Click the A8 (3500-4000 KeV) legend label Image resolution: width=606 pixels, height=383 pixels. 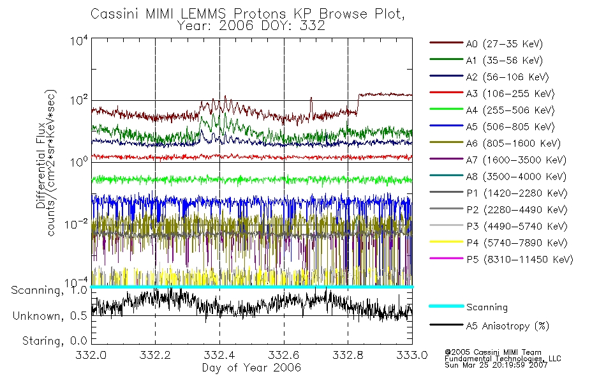point(516,177)
